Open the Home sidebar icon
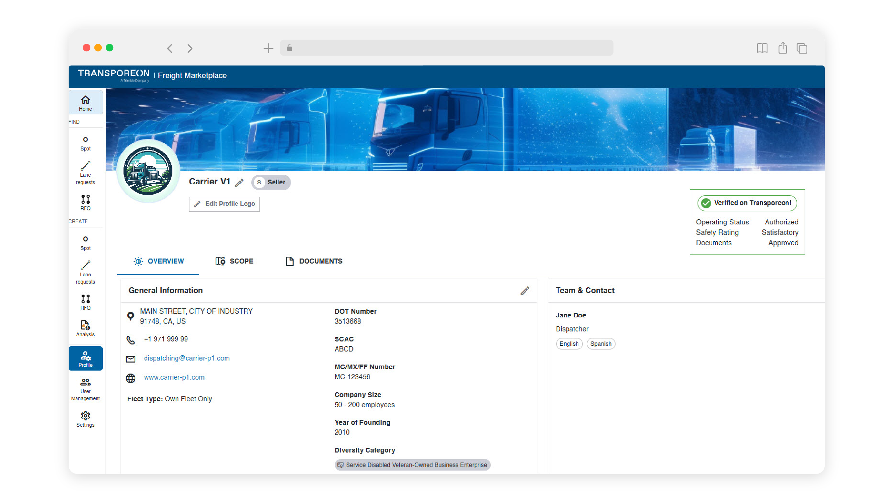The width and height of the screenshot is (893, 502). pos(85,103)
